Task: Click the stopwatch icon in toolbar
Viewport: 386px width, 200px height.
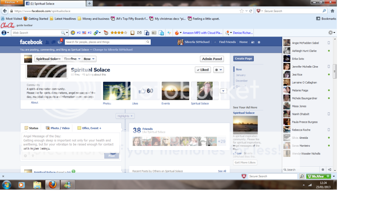Action: coord(106,33)
